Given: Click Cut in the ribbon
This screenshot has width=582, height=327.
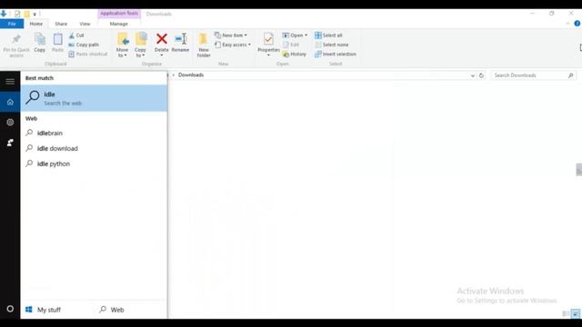Looking at the screenshot, I should point(76,35).
